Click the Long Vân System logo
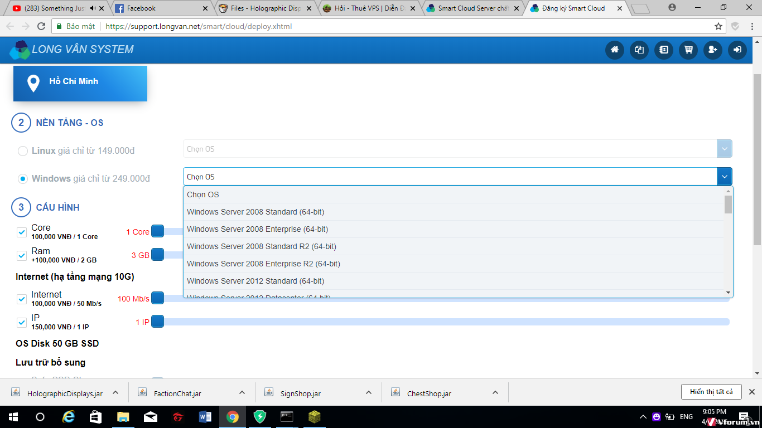Viewport: 762px width, 428px height. pyautogui.click(x=72, y=50)
